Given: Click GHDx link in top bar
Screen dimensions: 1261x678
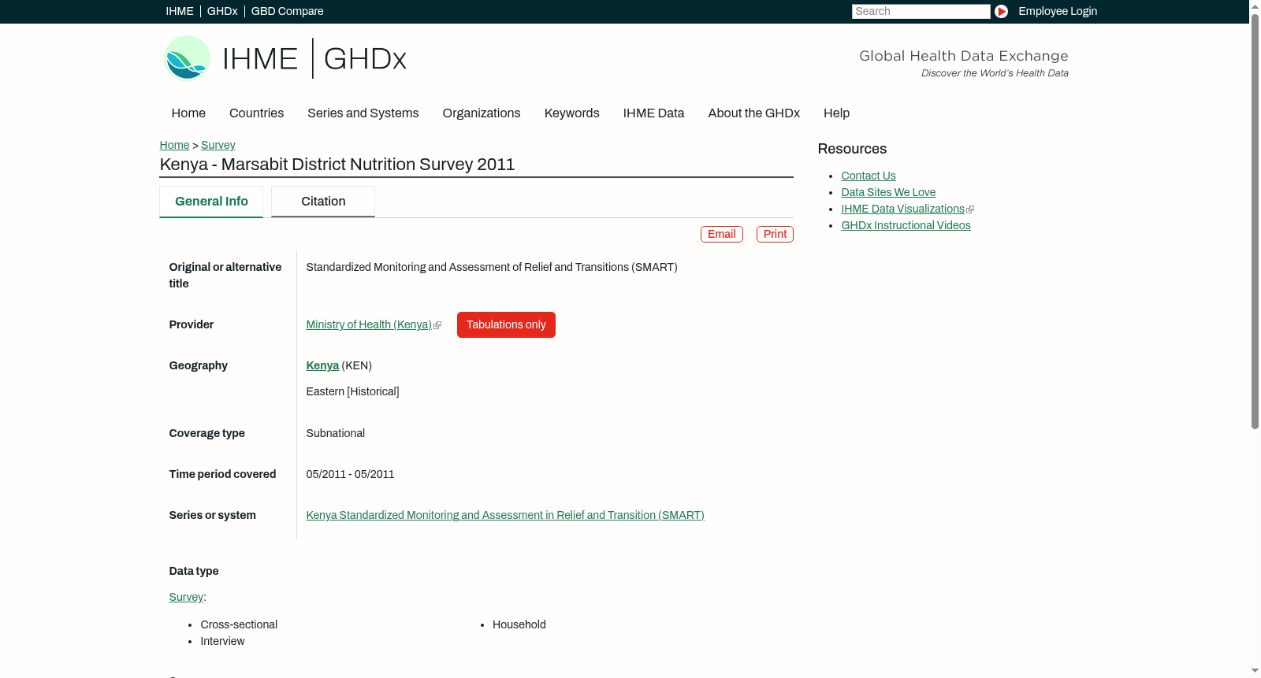Looking at the screenshot, I should coord(222,11).
